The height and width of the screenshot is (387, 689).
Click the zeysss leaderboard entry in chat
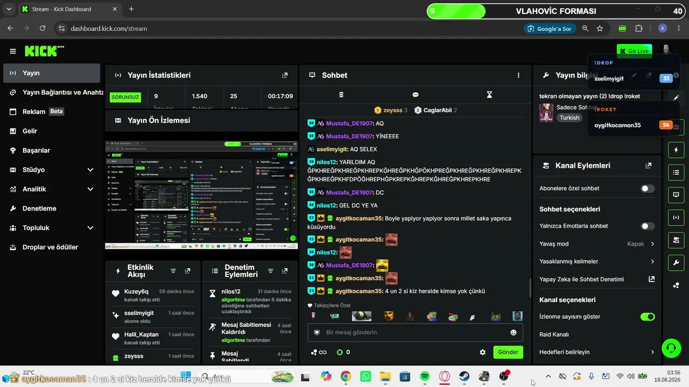391,110
